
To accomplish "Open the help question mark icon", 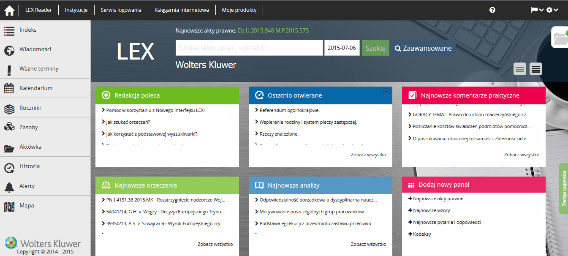I will click(x=492, y=10).
